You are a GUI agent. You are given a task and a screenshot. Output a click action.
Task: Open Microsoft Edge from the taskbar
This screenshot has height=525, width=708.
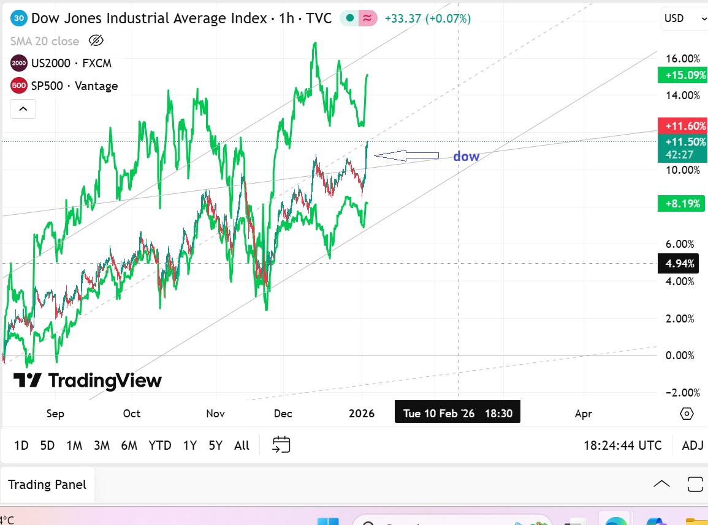click(616, 521)
